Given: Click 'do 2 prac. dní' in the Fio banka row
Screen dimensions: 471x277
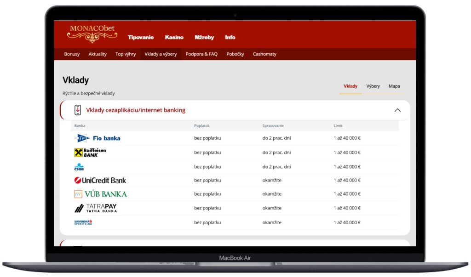Looking at the screenshot, I should coord(276,138).
